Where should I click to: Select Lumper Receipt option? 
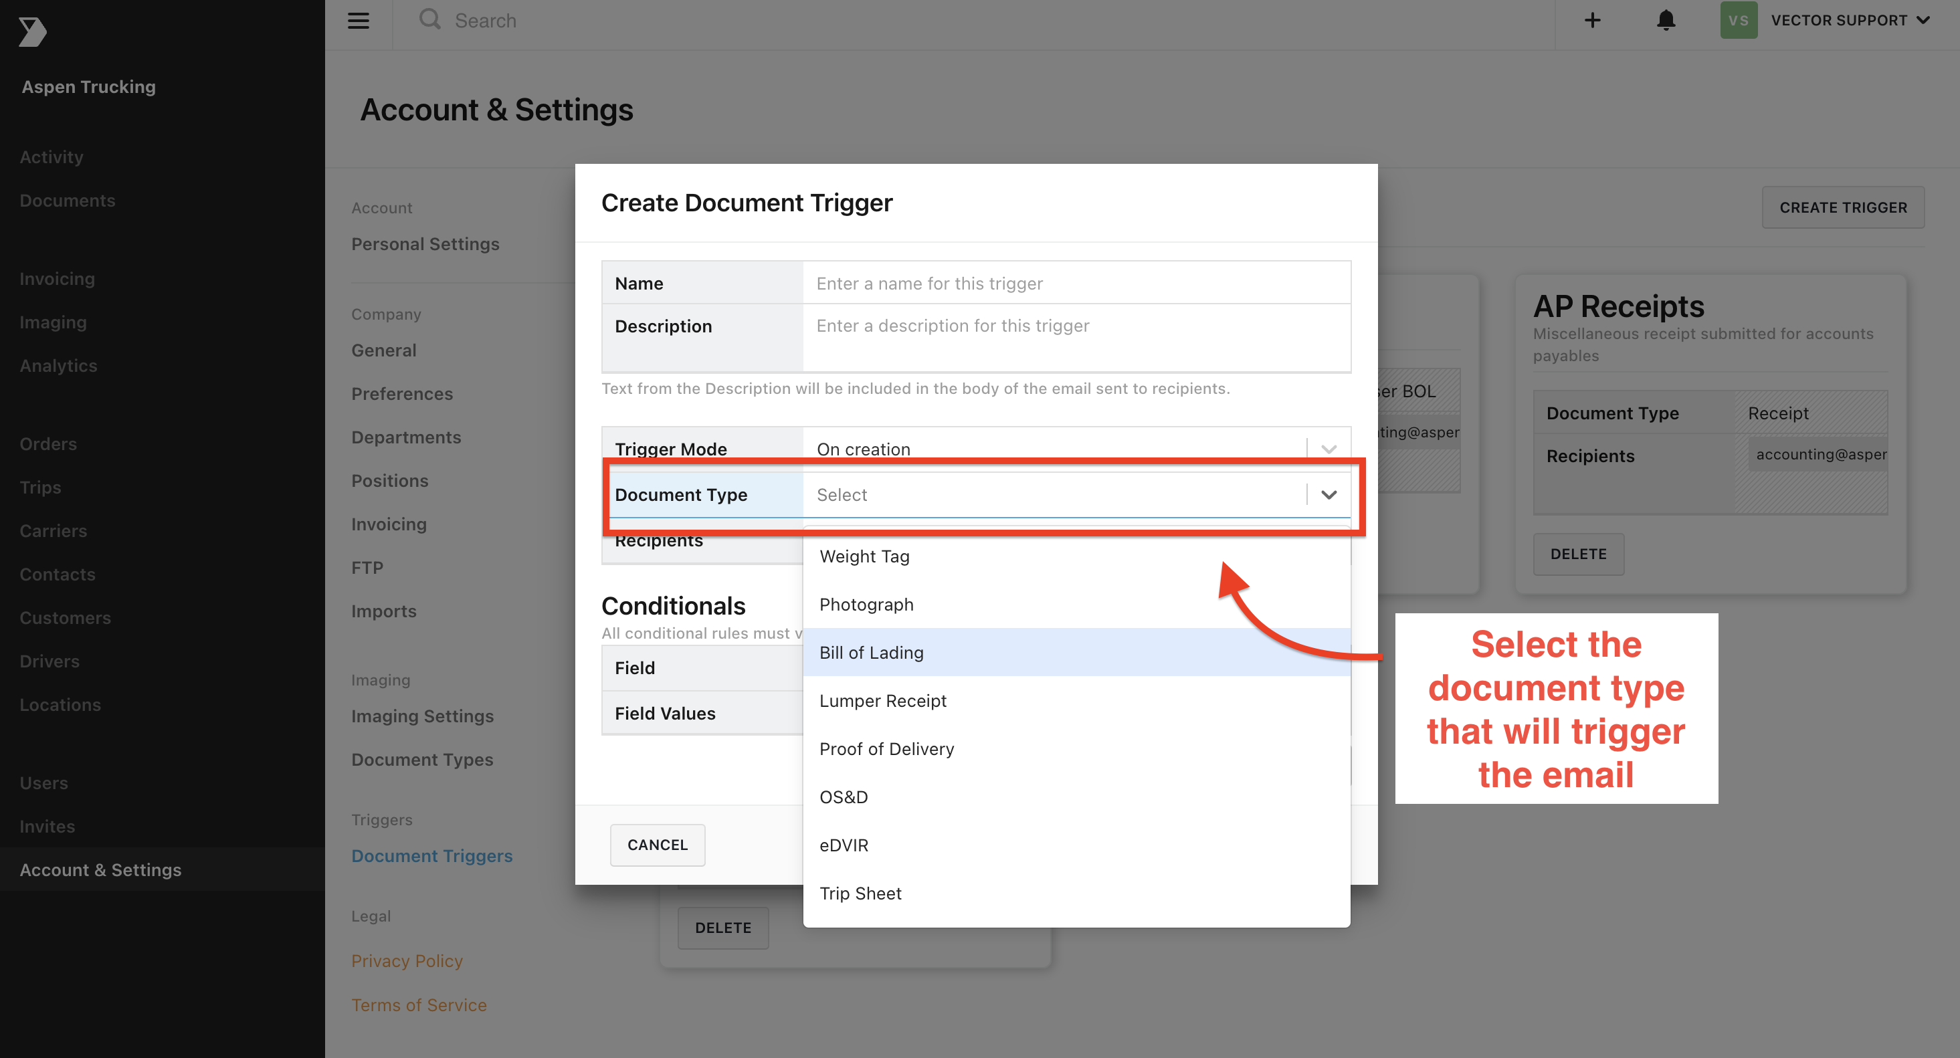pyautogui.click(x=1076, y=700)
